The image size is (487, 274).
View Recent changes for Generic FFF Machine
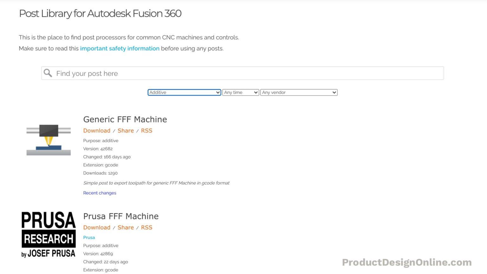point(100,193)
